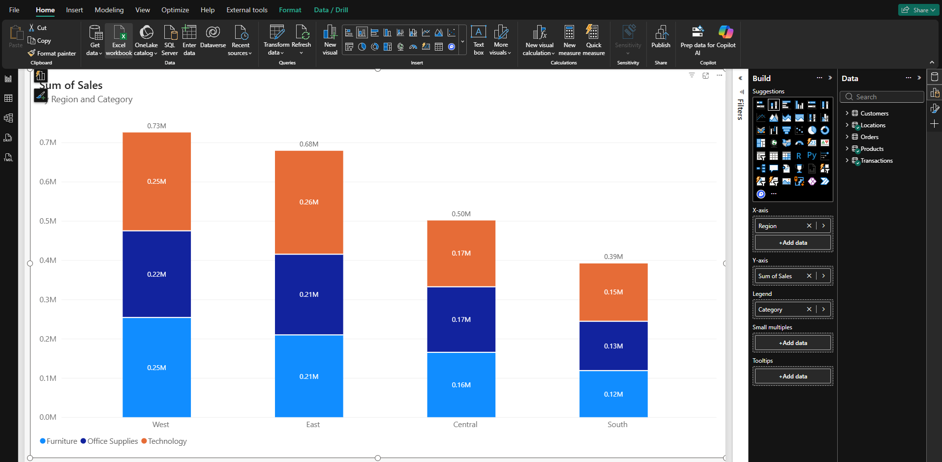This screenshot has width=942, height=462.
Task: Insert a Text box from the ribbon
Action: (478, 40)
